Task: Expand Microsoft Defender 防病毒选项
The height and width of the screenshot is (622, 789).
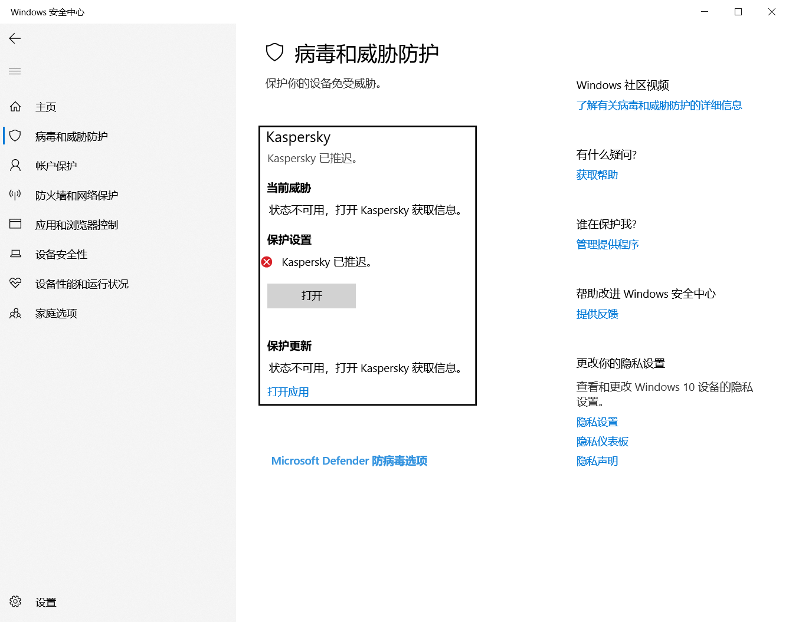Action: 349,461
